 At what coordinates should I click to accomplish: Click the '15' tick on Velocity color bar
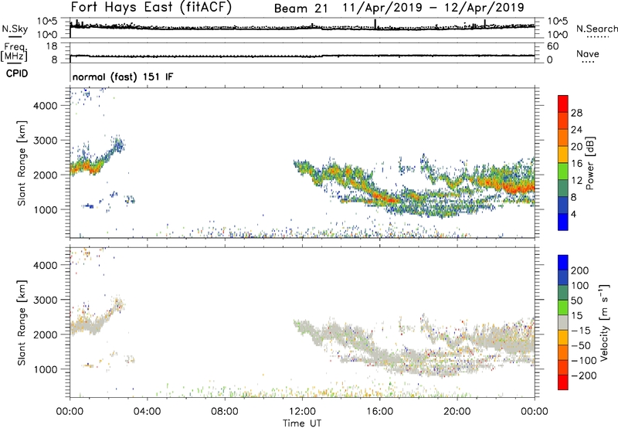[576, 316]
